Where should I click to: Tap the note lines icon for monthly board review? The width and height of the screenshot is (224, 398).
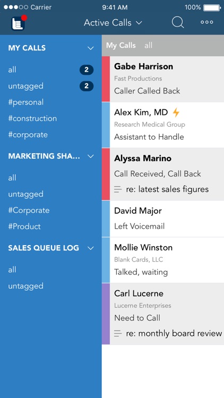(118, 333)
